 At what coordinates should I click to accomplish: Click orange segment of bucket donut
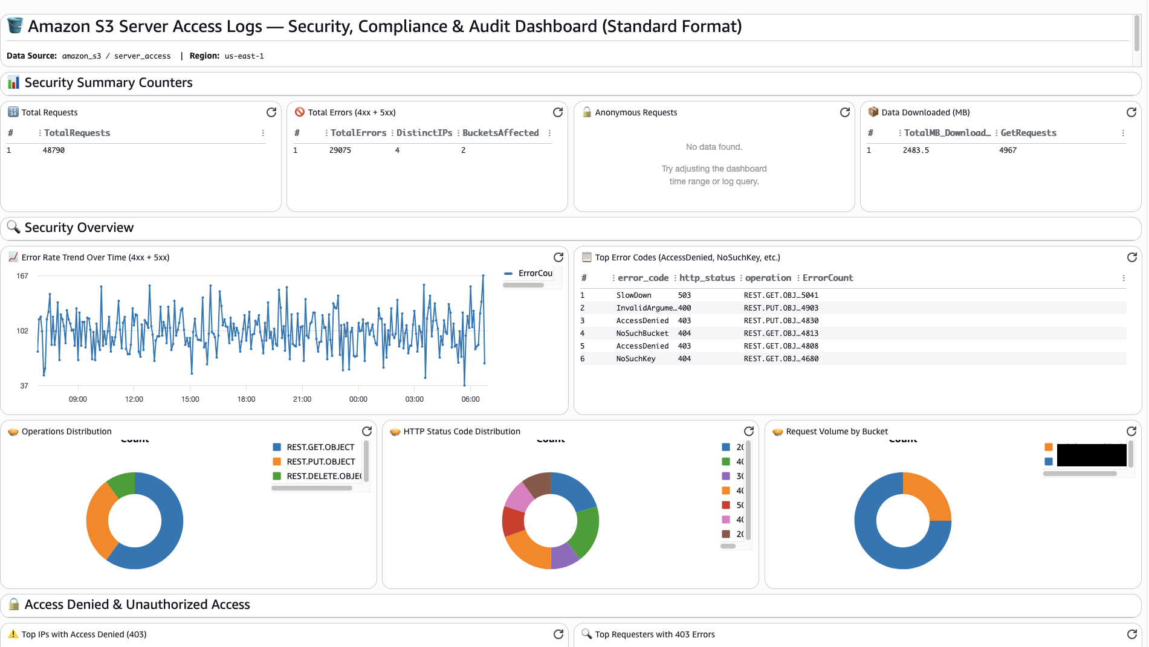coord(929,494)
